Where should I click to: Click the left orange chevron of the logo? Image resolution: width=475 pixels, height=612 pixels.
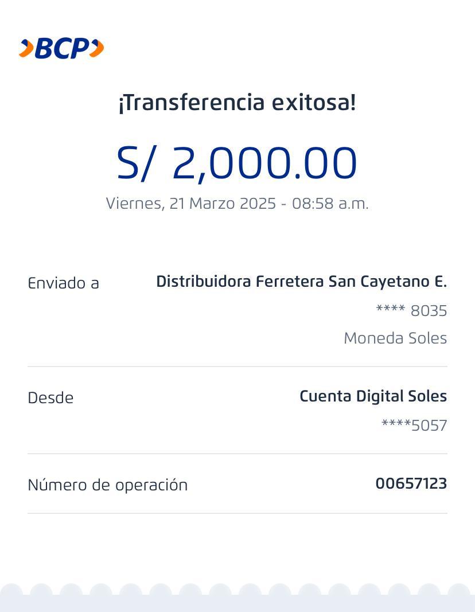[26, 49]
